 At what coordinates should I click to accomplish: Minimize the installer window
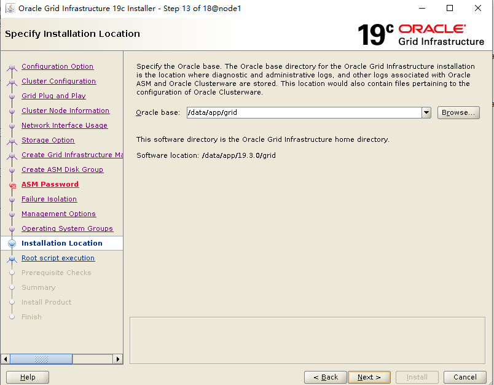[422, 8]
